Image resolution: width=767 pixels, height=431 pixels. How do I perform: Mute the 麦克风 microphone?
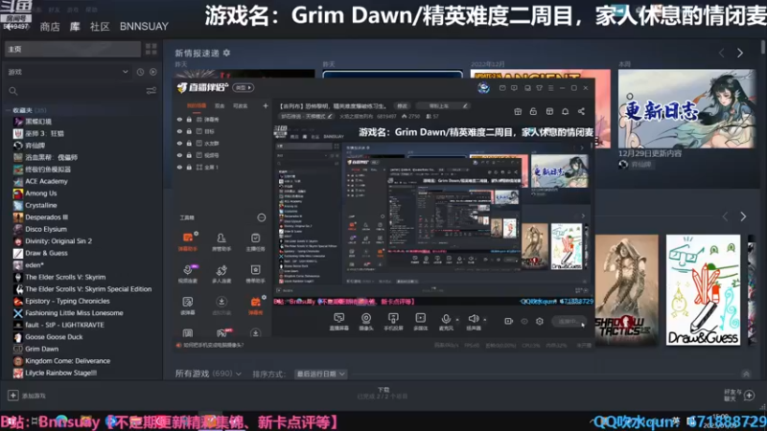click(446, 322)
